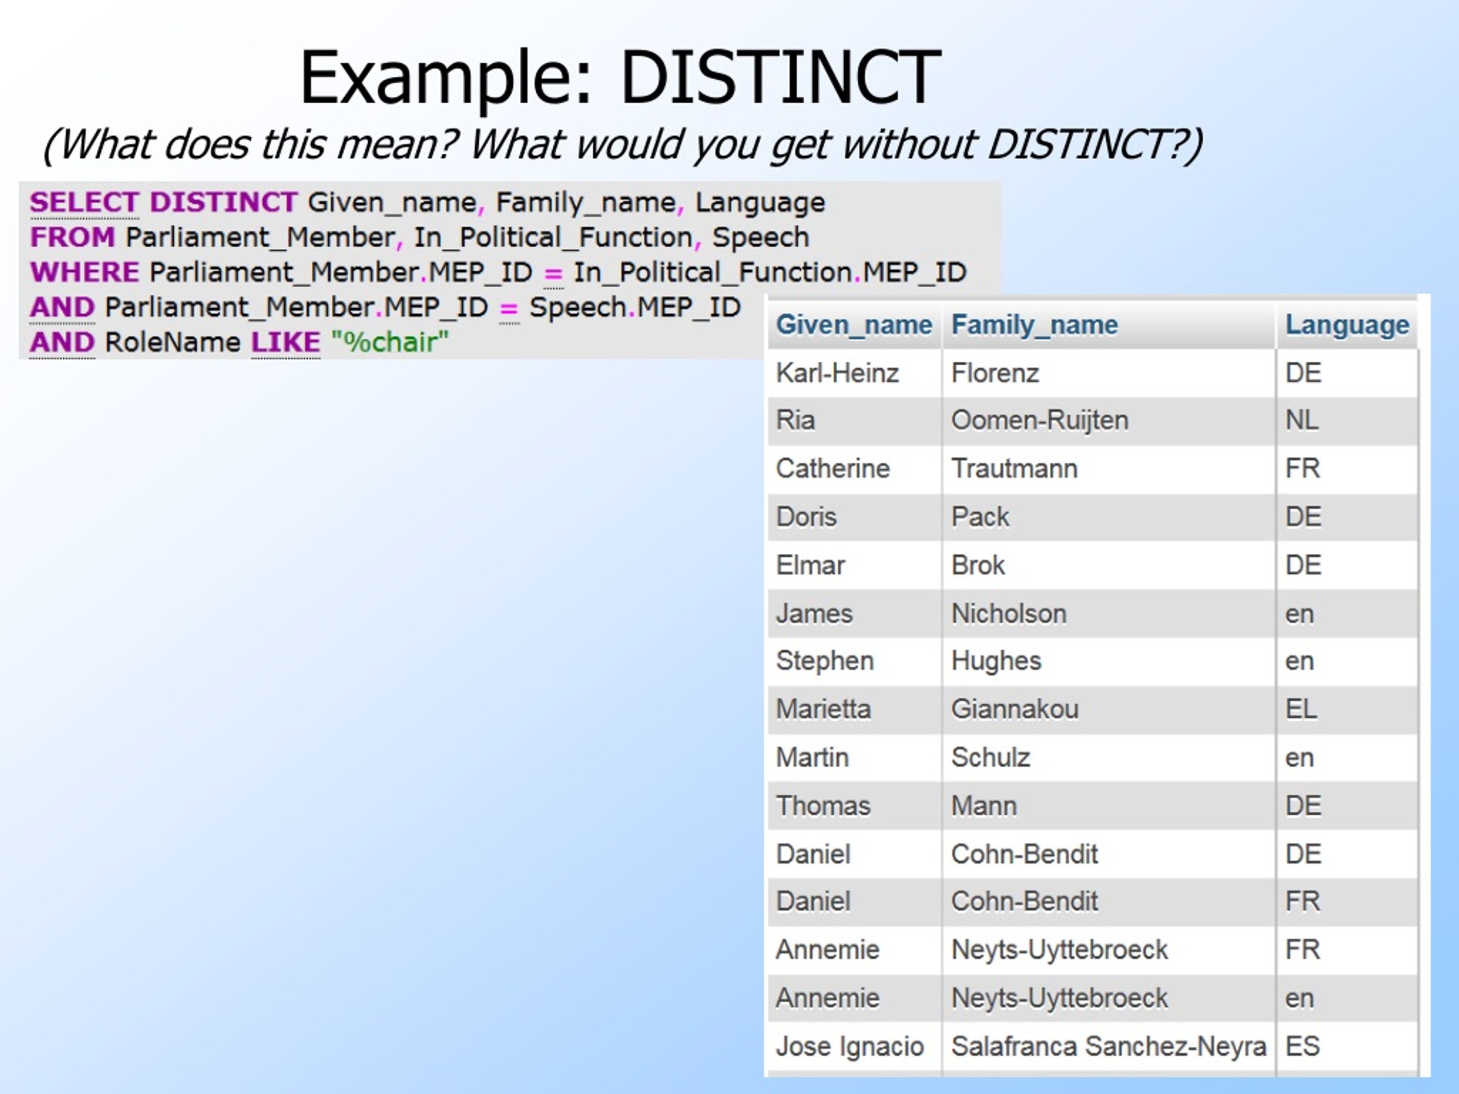Click the Trautmann cell
This screenshot has width=1459, height=1094.
[x=1108, y=469]
